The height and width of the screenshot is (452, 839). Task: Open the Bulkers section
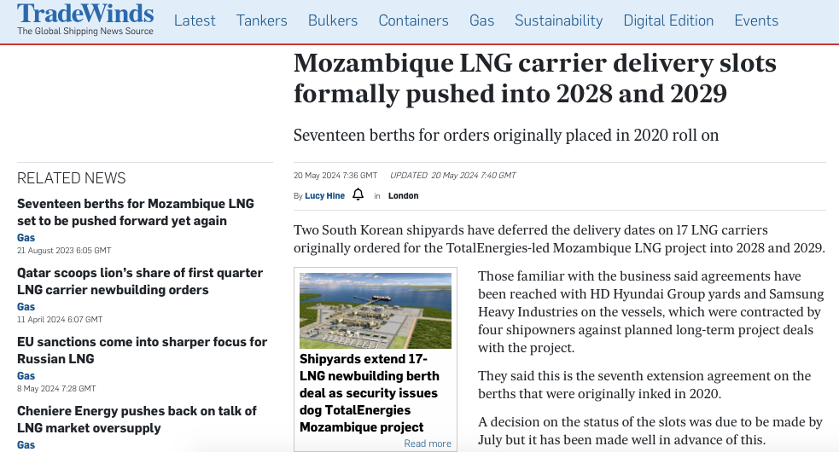point(333,20)
